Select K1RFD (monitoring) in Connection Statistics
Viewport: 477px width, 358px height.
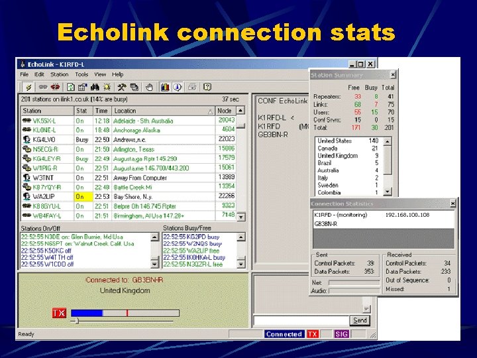pos(384,215)
